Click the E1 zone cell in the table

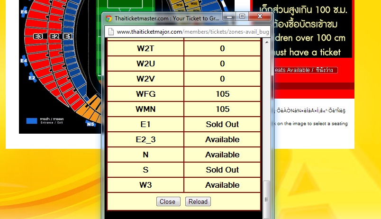145,124
